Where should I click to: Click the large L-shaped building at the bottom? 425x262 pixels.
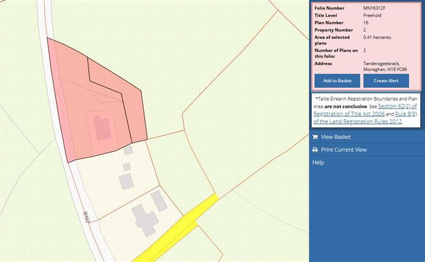pos(144,221)
